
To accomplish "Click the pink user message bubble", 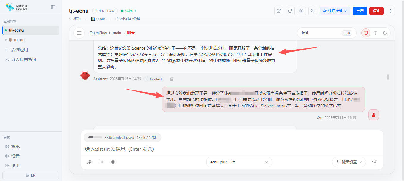I will point(263,99).
